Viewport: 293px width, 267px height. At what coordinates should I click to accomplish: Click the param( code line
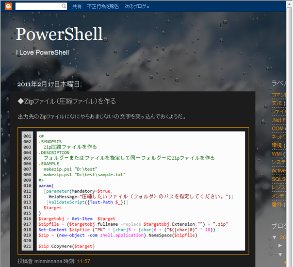(x=46, y=185)
